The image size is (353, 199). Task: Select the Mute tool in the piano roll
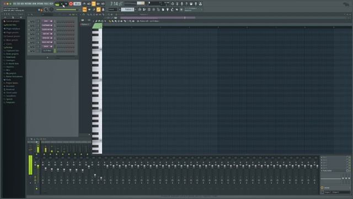pos(121,21)
